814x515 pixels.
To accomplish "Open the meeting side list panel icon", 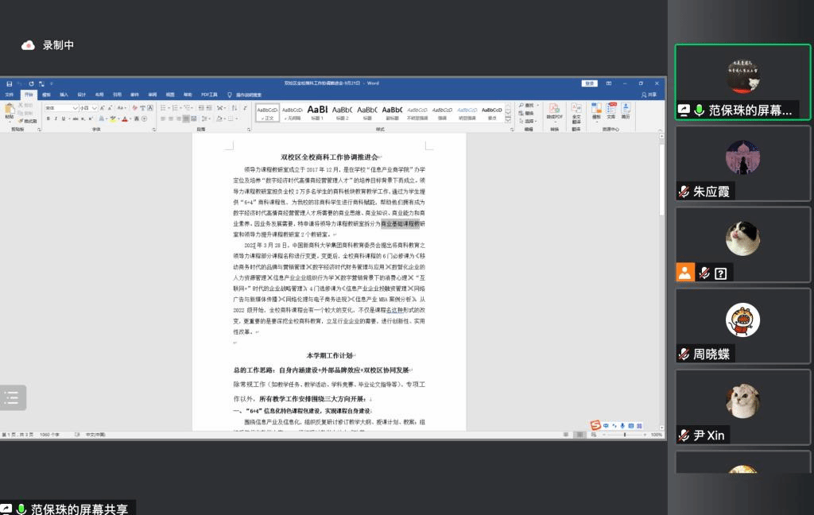I will click(x=12, y=398).
